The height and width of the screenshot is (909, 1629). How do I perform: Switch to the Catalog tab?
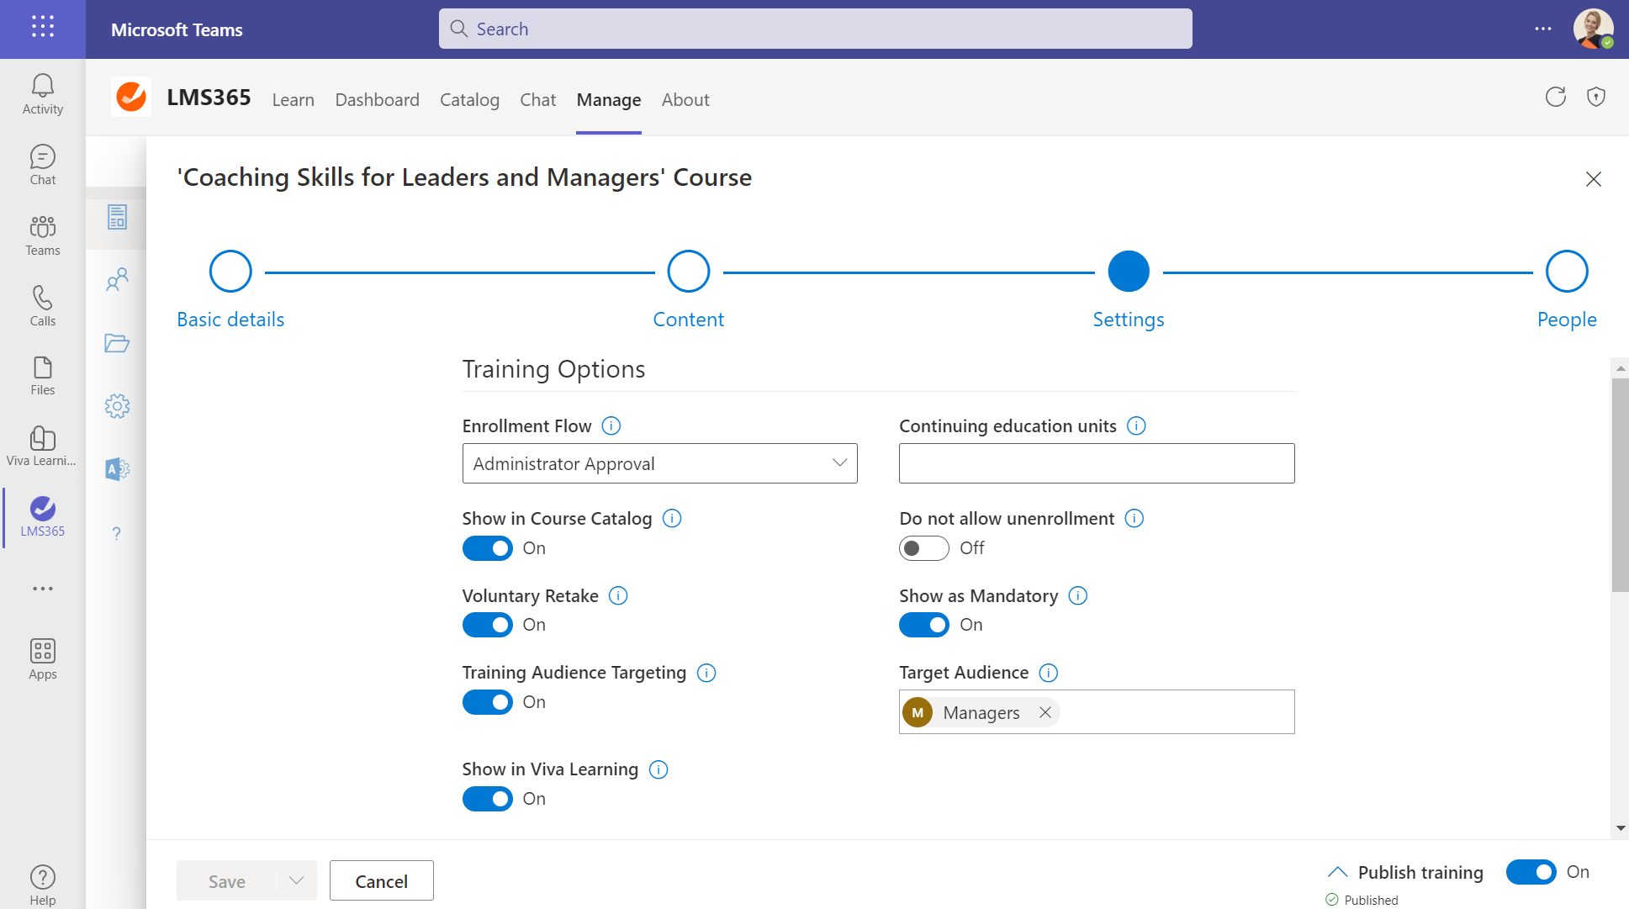(x=469, y=100)
